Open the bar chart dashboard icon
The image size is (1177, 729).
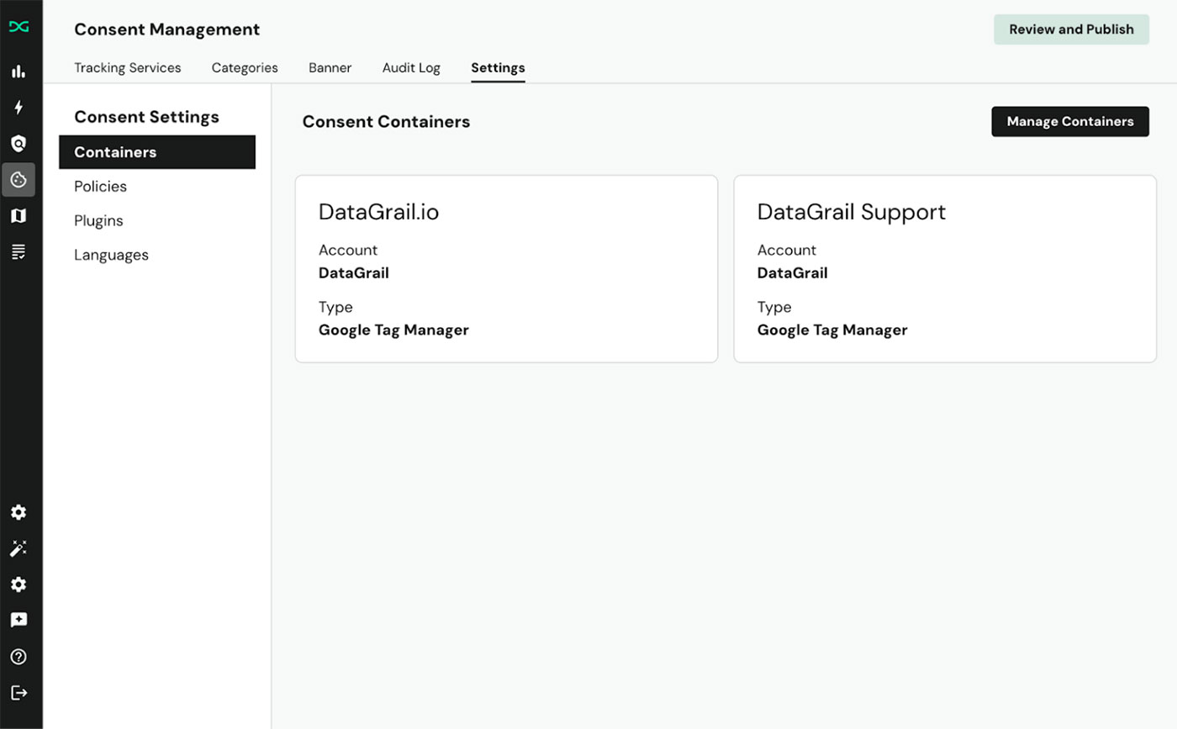(x=18, y=71)
